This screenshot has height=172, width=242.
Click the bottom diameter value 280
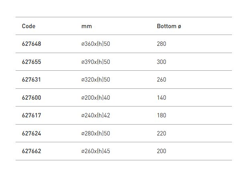161,44
